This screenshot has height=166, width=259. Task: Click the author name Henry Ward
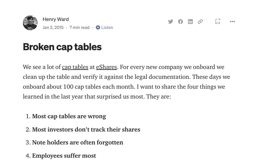[x=56, y=19]
